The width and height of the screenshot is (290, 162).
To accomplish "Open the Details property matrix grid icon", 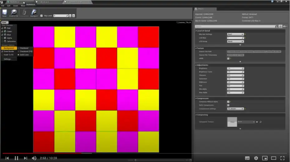I will point(280,26).
